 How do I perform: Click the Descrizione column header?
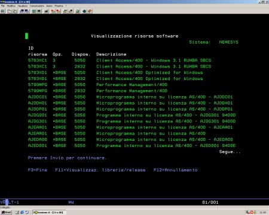pyautogui.click(x=111, y=54)
